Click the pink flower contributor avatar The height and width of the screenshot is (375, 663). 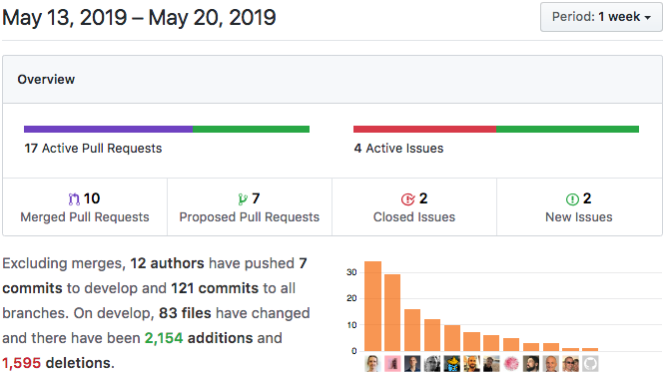[x=511, y=364]
